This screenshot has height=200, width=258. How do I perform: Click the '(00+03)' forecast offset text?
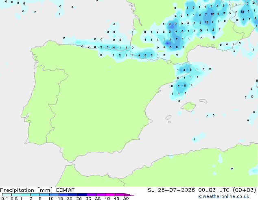click(245, 190)
